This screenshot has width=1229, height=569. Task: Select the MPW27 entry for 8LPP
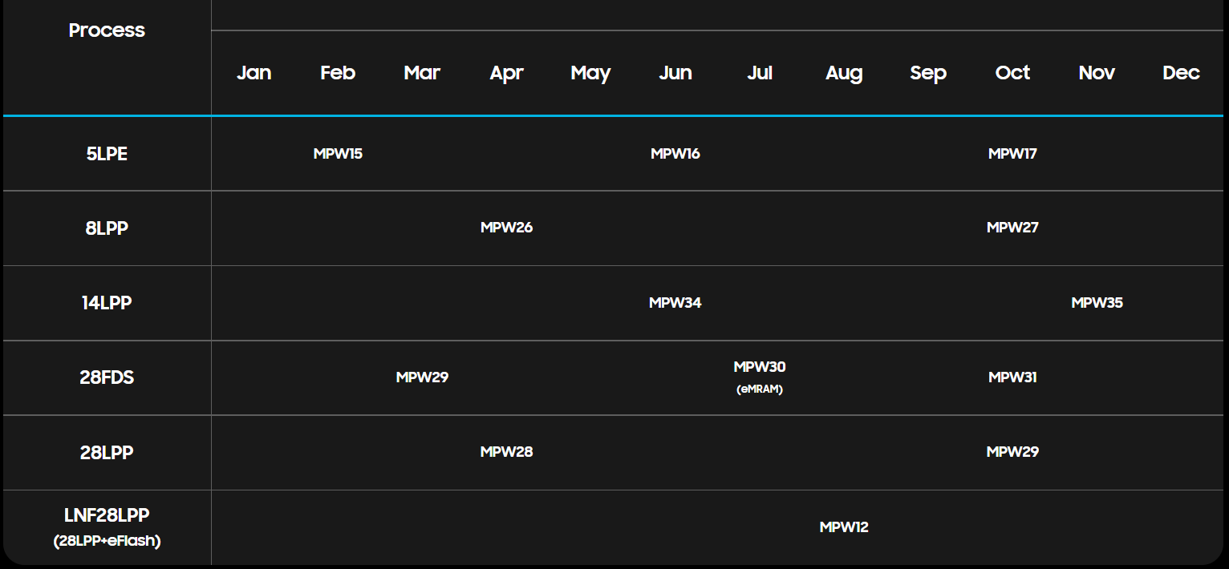tap(1012, 228)
